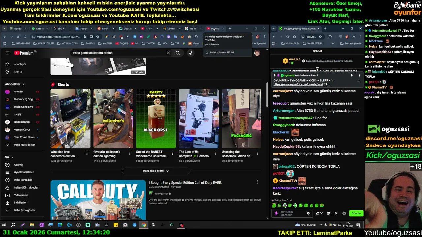Open the YouTube account avatar menu
Screen dimensions: 422x237
(x=257, y=53)
